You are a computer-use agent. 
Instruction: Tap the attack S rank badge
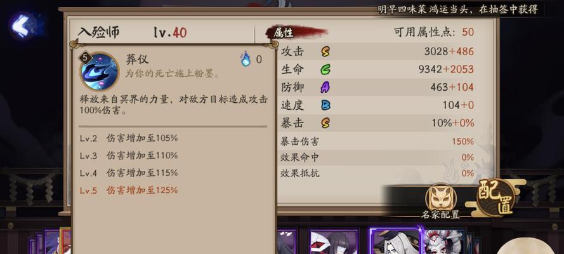[325, 52]
